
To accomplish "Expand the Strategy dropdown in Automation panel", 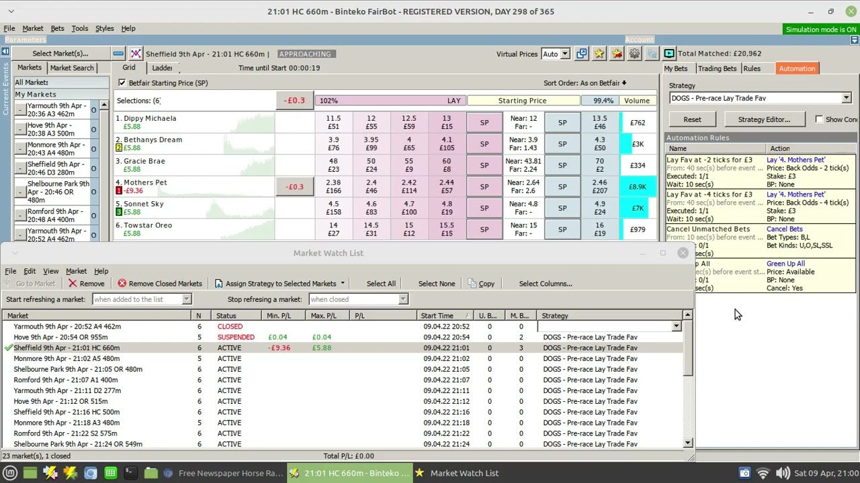I will coord(846,99).
